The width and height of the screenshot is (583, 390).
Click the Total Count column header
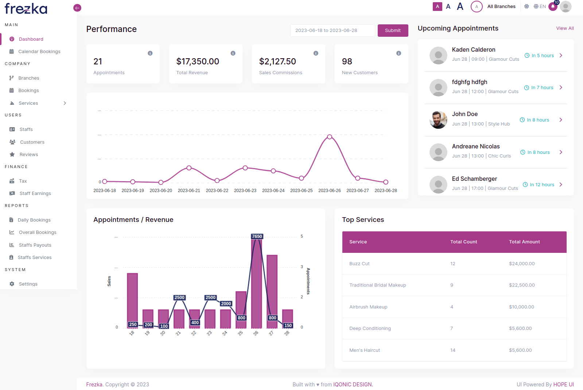pos(463,242)
